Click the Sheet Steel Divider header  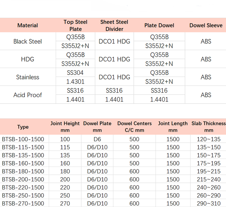point(114,26)
